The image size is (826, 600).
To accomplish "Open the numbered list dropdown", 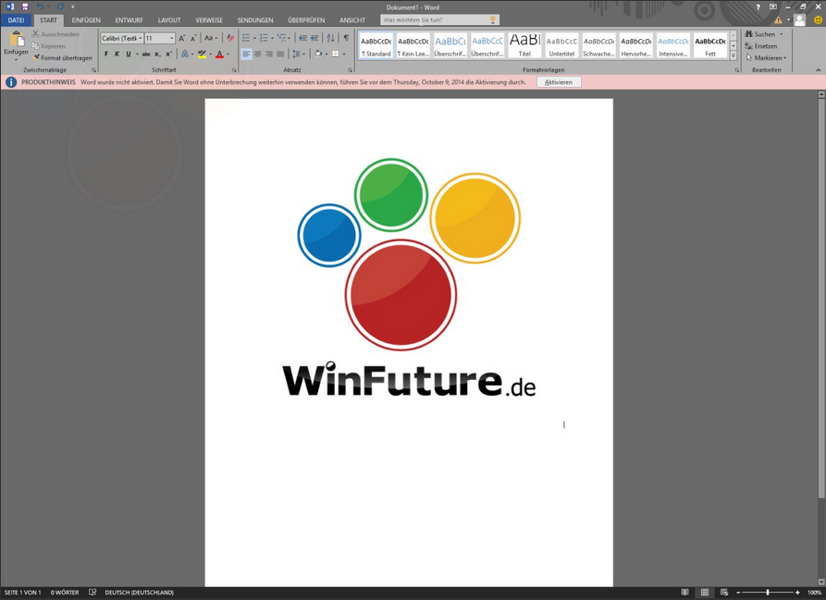I will (x=272, y=39).
